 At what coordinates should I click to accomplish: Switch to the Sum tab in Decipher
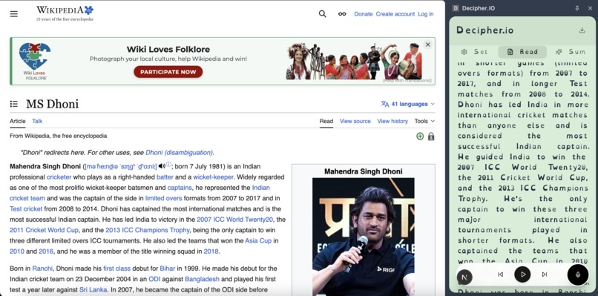570,52
